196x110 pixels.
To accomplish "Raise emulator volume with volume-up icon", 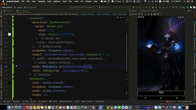I will pos(133,14).
